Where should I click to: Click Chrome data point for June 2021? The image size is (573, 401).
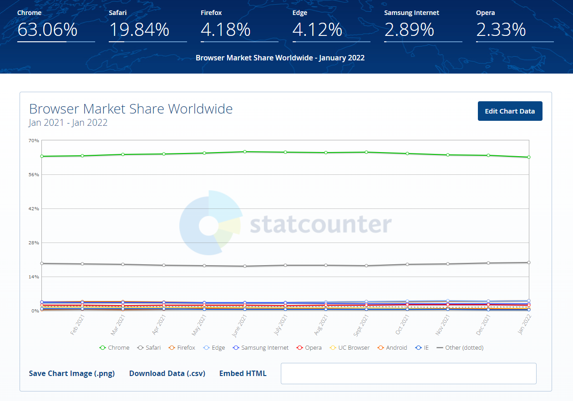tap(245, 152)
